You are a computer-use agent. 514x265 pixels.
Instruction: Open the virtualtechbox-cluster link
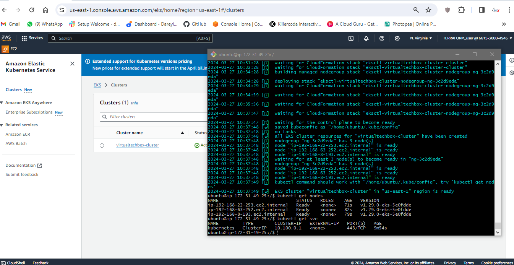[x=138, y=145]
